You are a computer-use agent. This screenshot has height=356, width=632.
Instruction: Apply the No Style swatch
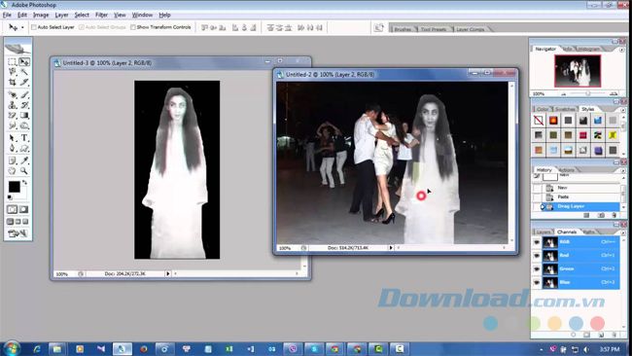click(x=539, y=121)
